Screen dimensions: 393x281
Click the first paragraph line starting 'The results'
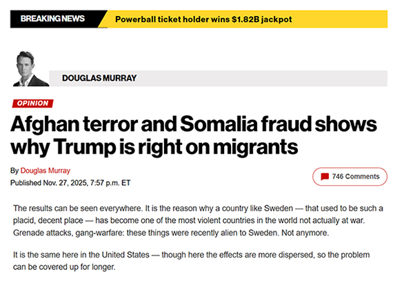click(198, 209)
